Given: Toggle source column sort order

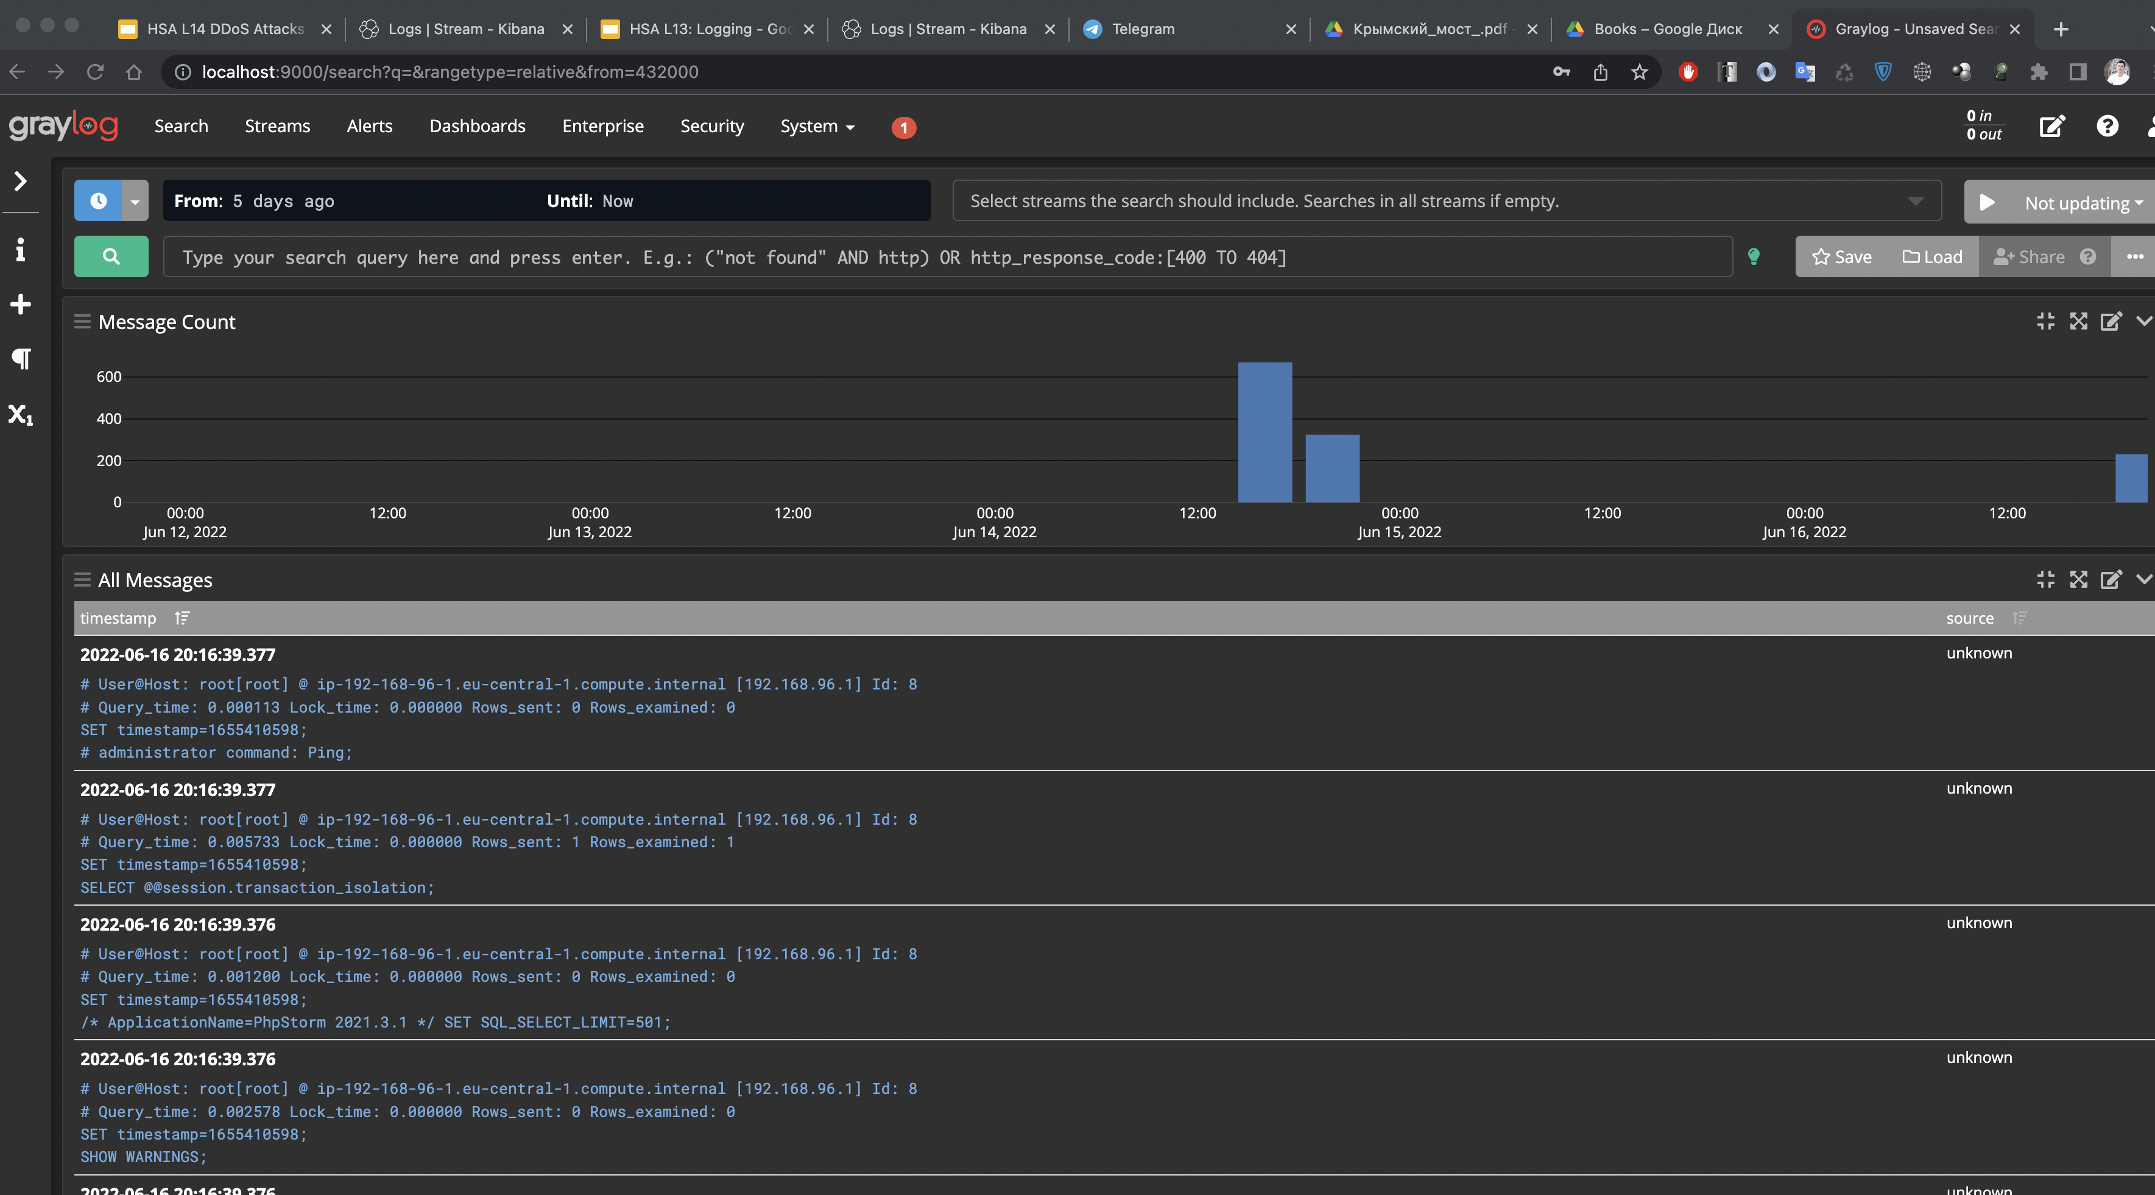Looking at the screenshot, I should pos(2020,618).
